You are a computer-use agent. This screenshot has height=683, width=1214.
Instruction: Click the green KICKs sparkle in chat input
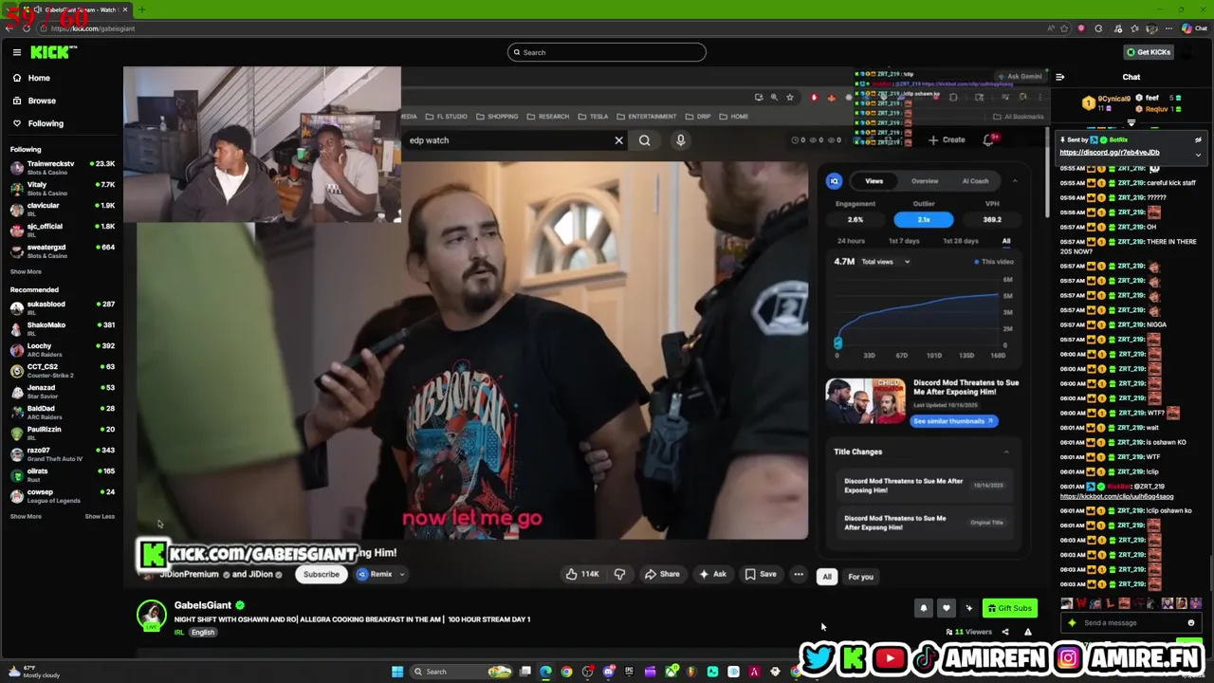1073,623
